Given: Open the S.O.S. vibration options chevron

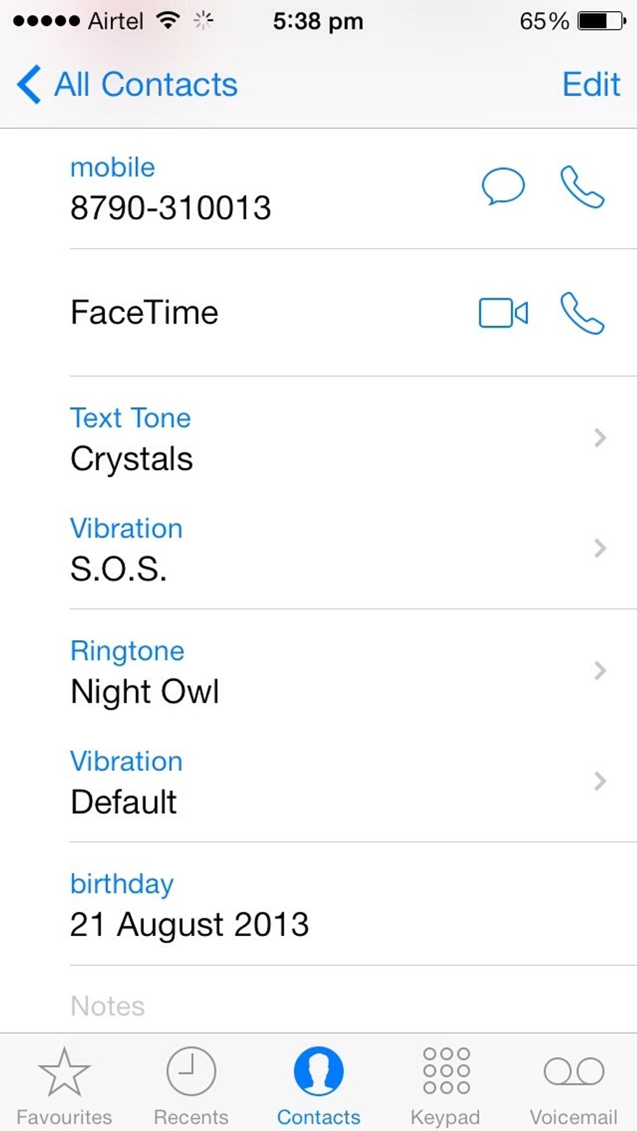Looking at the screenshot, I should [600, 549].
